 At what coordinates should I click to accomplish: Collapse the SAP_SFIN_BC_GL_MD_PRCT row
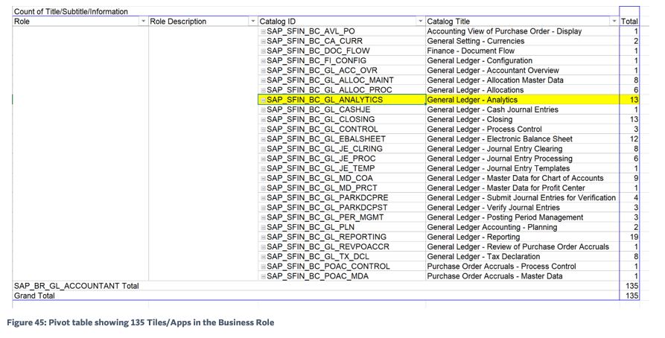(263, 188)
